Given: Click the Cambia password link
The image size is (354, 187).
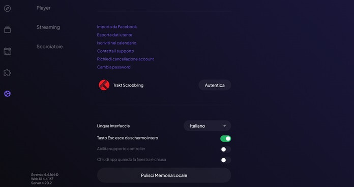Looking at the screenshot, I should tap(113, 67).
